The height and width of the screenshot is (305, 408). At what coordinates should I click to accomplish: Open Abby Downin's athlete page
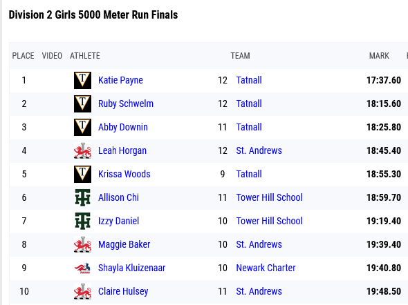123,127
